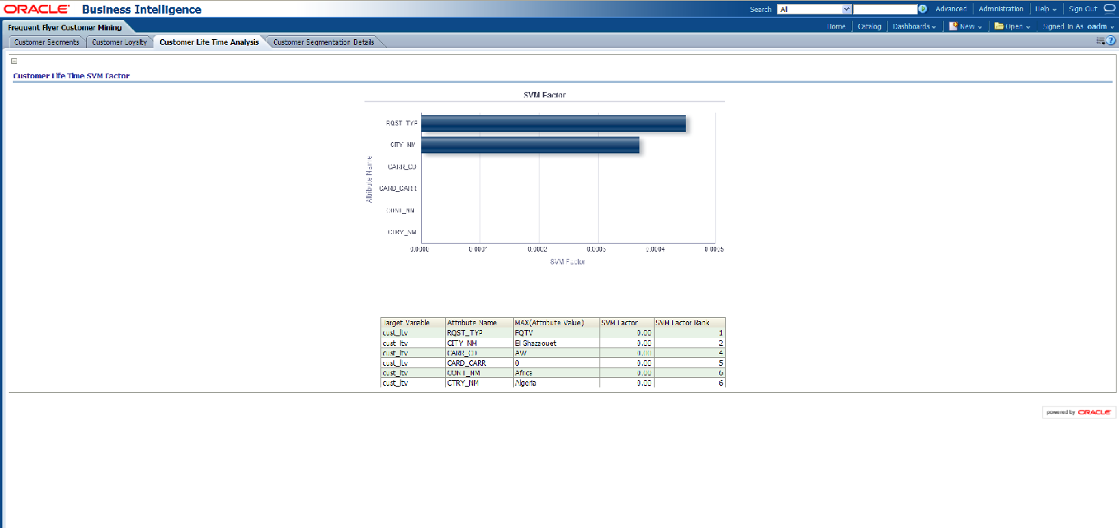Image resolution: width=1119 pixels, height=528 pixels.
Task: Switch to the Customer Segments tab
Action: tap(46, 42)
